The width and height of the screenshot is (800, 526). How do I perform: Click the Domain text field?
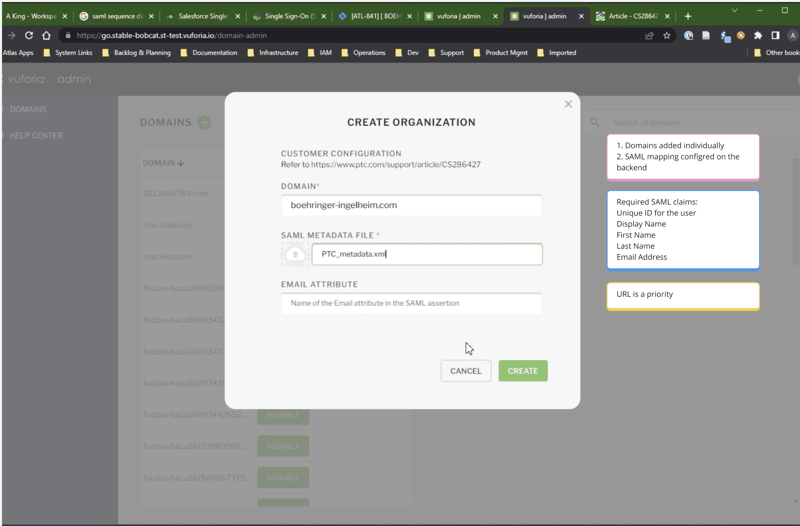(411, 205)
